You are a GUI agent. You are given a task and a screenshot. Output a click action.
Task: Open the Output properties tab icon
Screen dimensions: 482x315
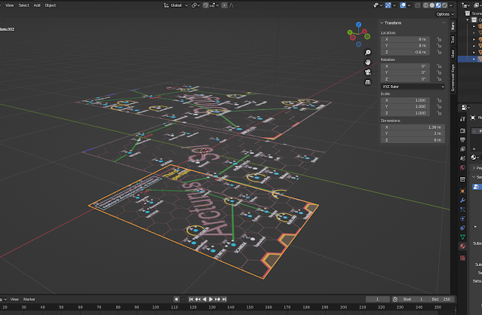pos(462,140)
